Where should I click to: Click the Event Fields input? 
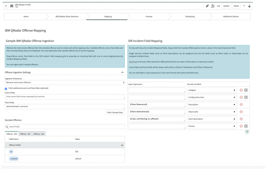coord(65,97)
